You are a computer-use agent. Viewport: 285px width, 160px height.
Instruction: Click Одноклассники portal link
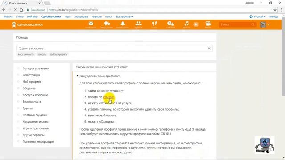[x=51, y=16]
